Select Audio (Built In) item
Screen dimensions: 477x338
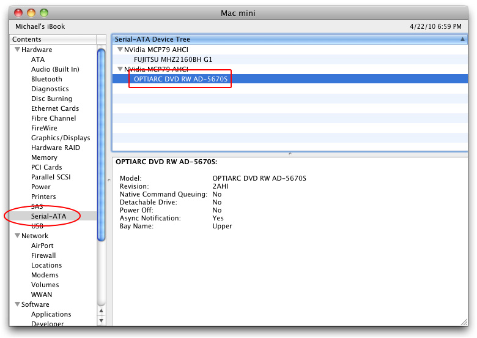point(55,69)
